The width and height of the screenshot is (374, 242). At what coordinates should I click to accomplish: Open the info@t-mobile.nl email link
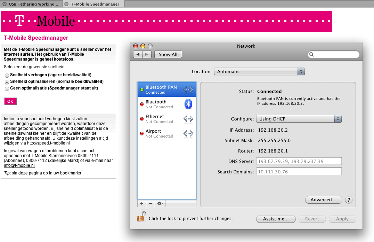click(x=19, y=165)
